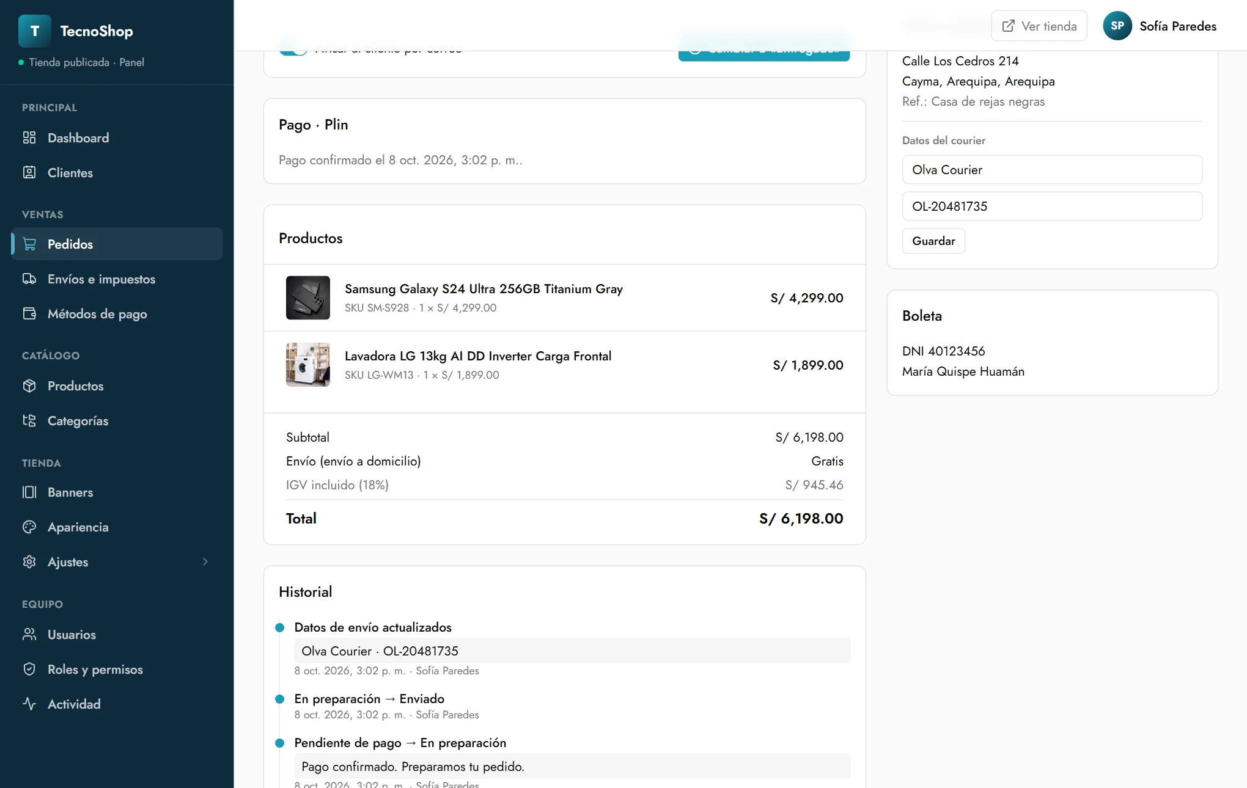This screenshot has height=788, width=1247.
Task: Click the Actividad pulse icon
Action: click(29, 704)
